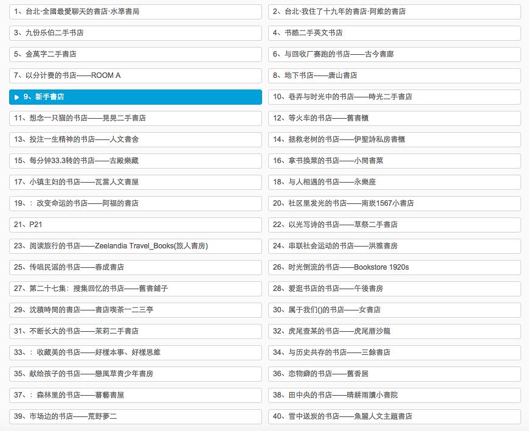The height and width of the screenshot is (431, 529).
Task: Play episode 5 金萬字二手書店
Action: click(135, 54)
